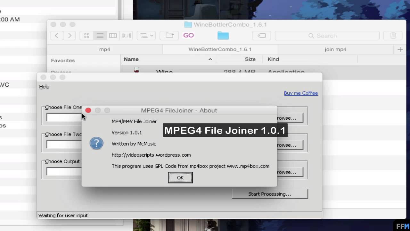Zoom the Finder window

coord(72,24)
